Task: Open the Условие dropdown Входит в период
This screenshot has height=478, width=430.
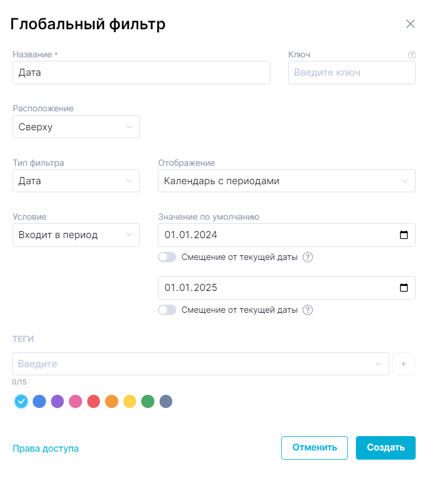Action: point(76,235)
